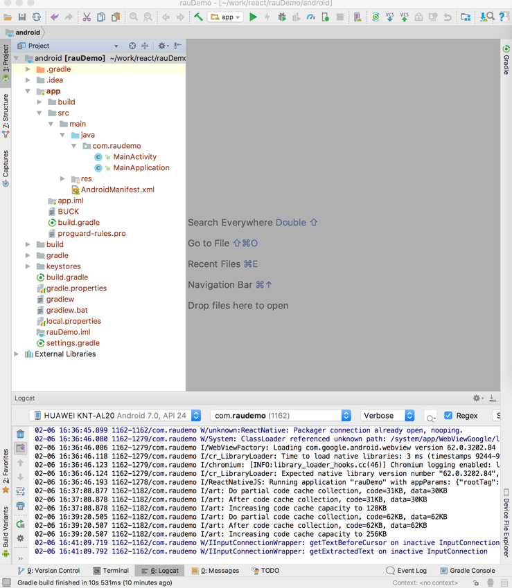The image size is (512, 588).
Task: Open the Verbose log level dropdown
Action: (x=387, y=416)
